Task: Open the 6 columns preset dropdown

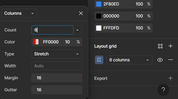Action: [130, 60]
